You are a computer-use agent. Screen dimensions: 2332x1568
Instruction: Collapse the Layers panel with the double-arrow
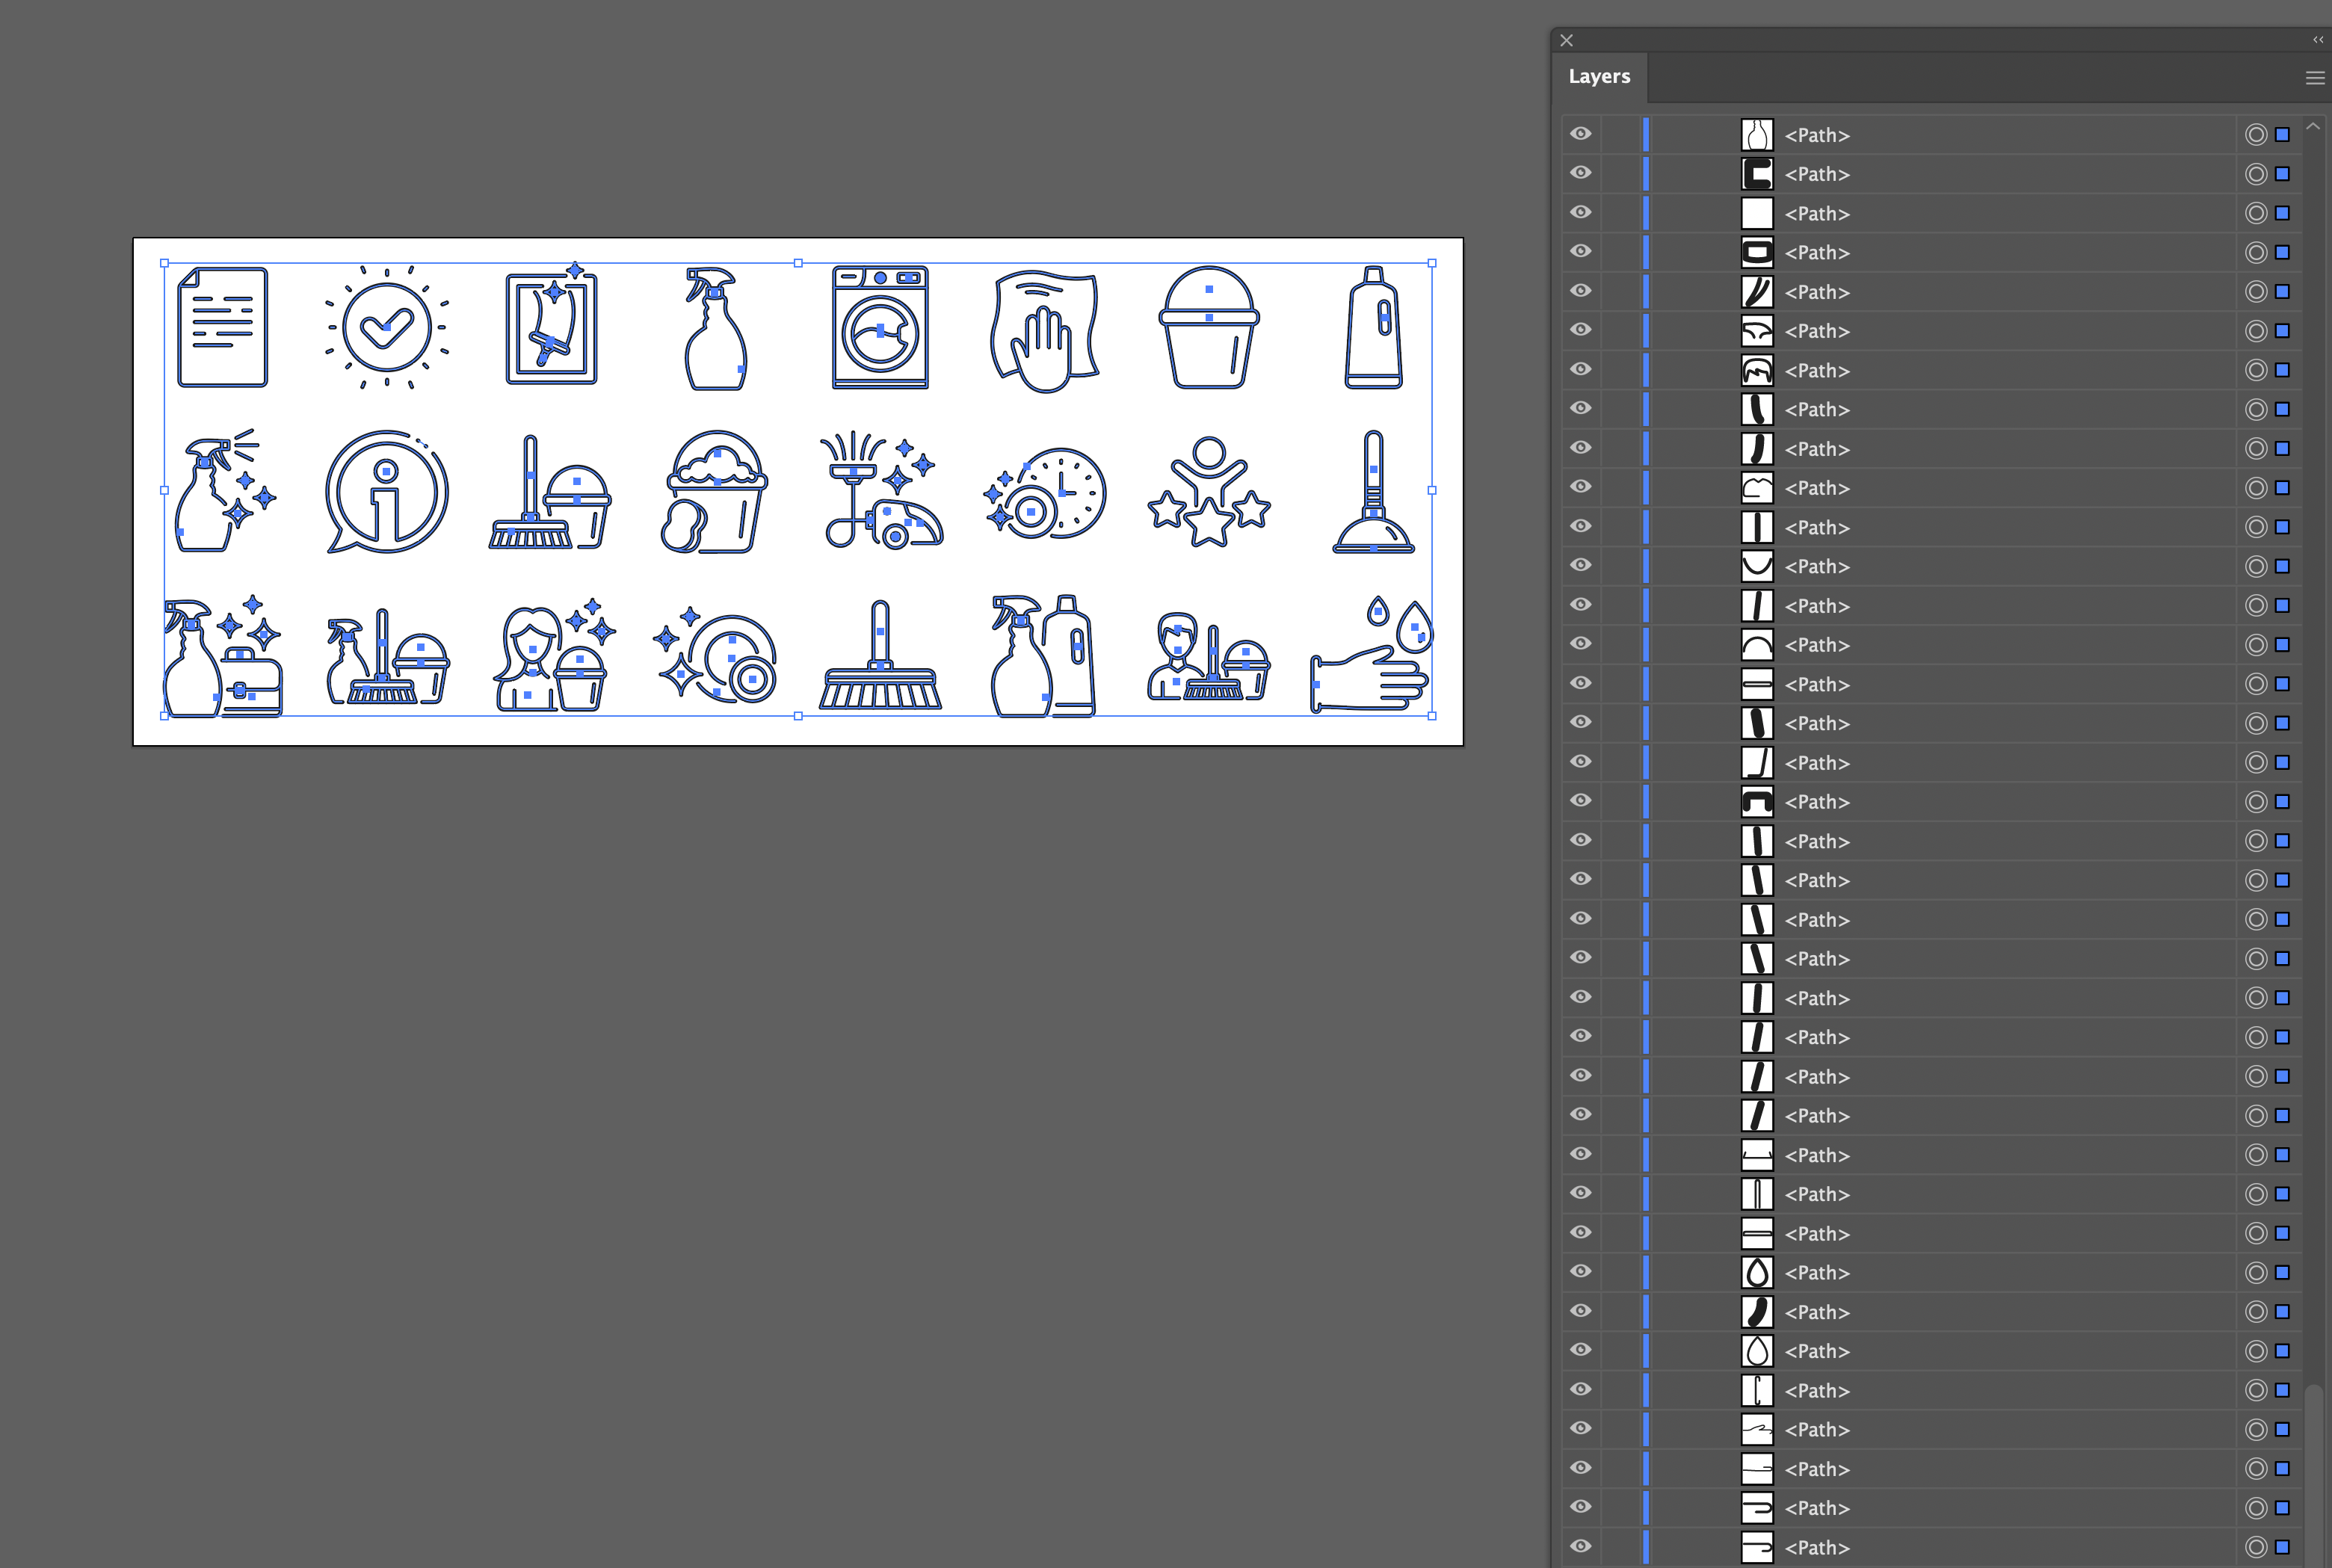click(x=2317, y=40)
